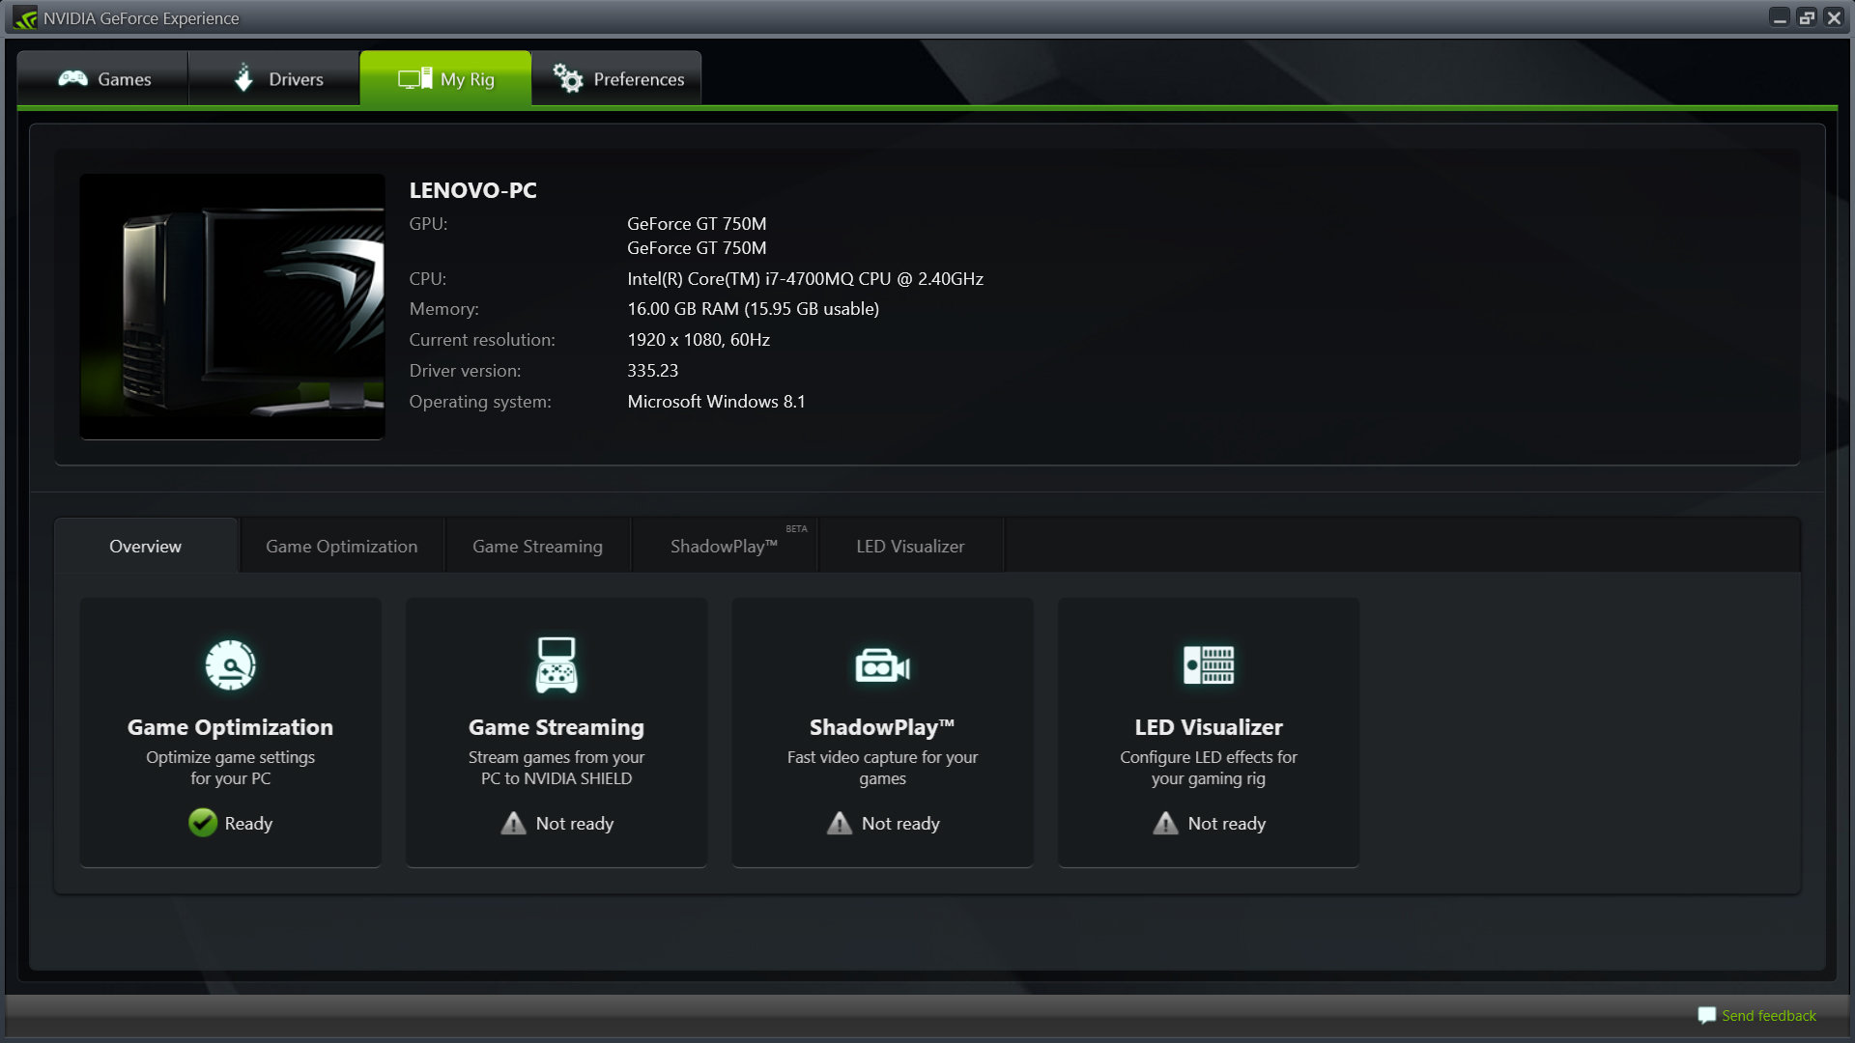The width and height of the screenshot is (1855, 1043).
Task: Click warning triangle under ShadowPlay
Action: (x=840, y=823)
